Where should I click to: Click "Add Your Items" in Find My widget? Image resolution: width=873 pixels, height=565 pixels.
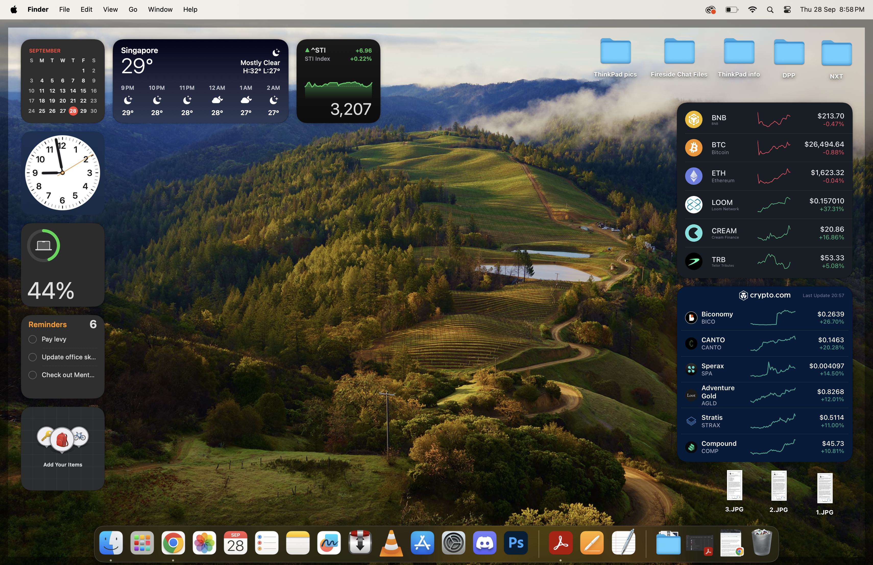pos(63,464)
